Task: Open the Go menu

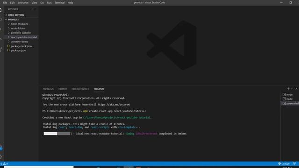Action: coord(42,3)
